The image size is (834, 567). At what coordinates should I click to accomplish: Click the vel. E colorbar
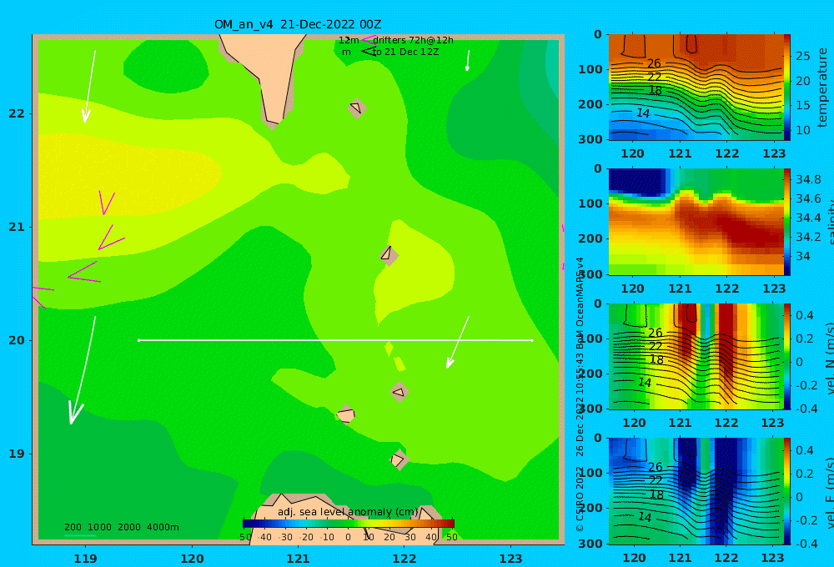(x=787, y=491)
